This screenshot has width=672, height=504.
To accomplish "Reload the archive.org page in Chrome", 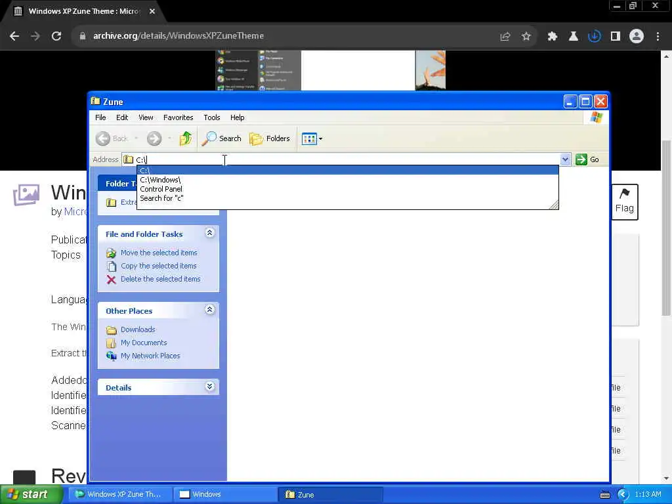I will (x=56, y=36).
